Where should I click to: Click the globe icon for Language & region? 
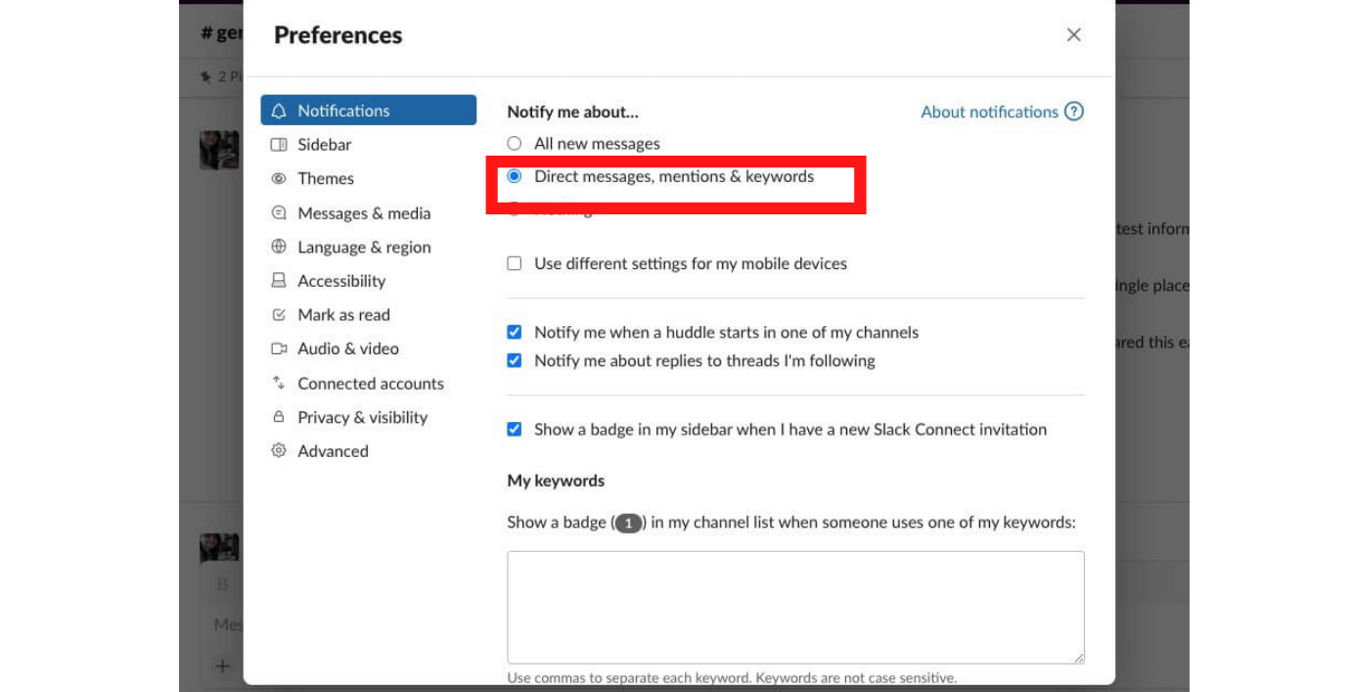(x=279, y=247)
